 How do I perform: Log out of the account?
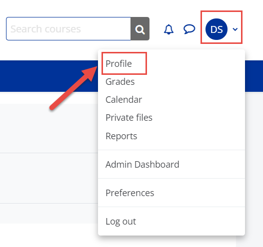pyautogui.click(x=121, y=221)
